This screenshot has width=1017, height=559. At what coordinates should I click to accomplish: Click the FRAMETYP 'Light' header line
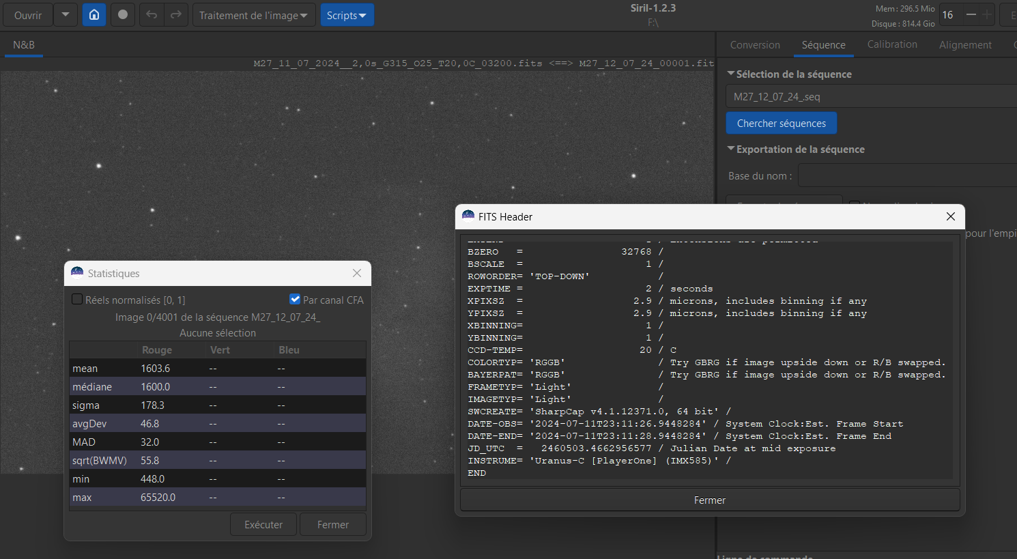[566, 387]
